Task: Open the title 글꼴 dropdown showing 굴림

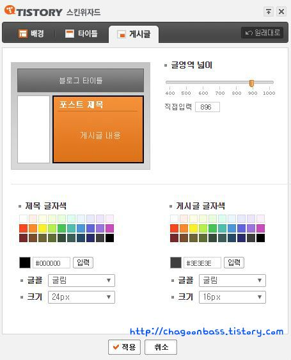Action: click(x=81, y=281)
